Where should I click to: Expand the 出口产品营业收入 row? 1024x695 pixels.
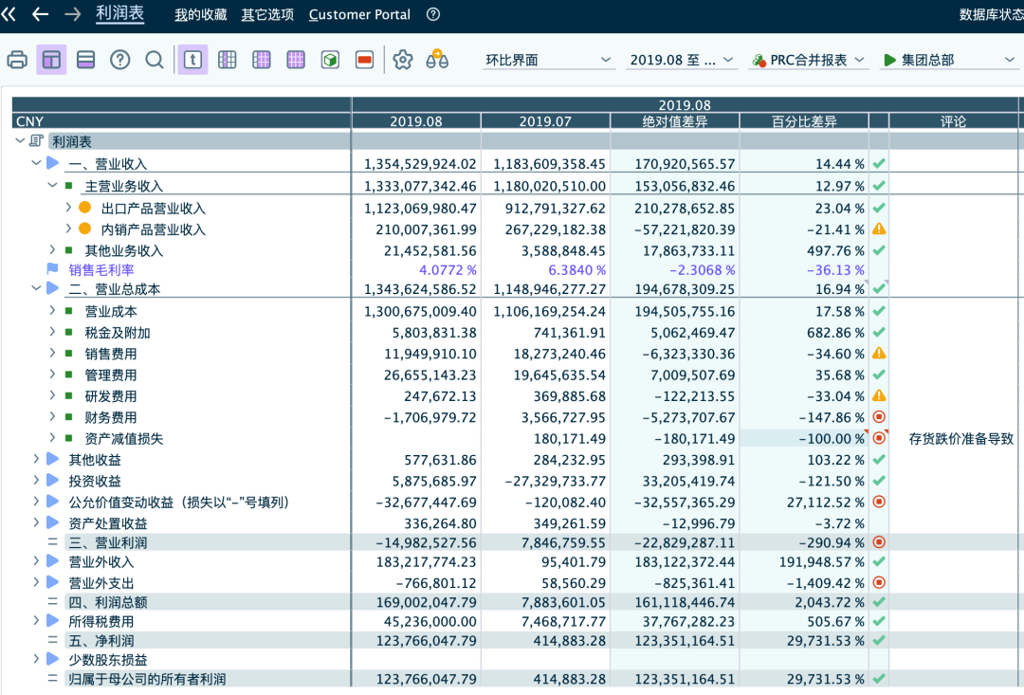click(68, 208)
